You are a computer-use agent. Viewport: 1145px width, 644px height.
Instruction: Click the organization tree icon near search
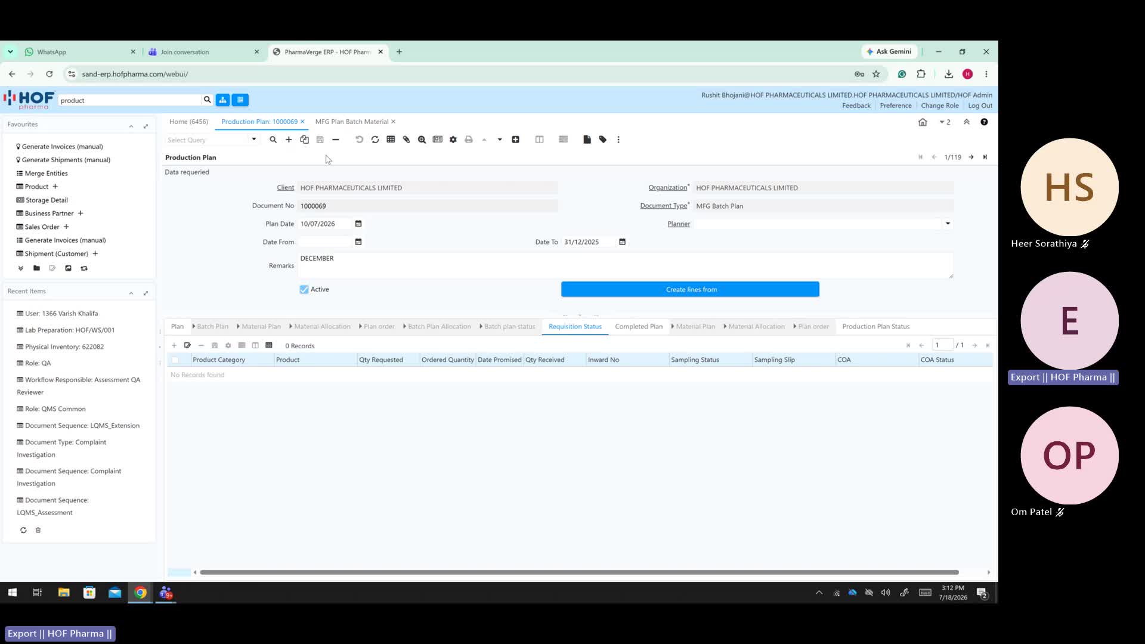tap(222, 100)
